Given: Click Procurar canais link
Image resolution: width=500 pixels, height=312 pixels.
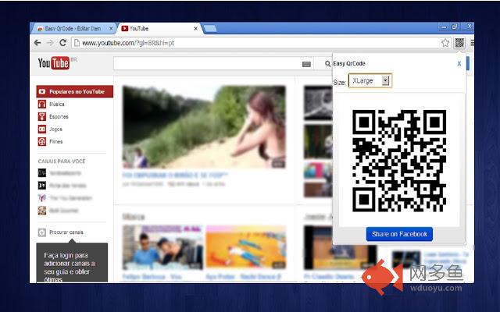Looking at the screenshot, I should point(66,232).
